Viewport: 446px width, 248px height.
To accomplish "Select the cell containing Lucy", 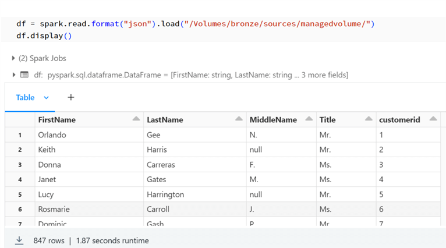I will tap(89, 194).
